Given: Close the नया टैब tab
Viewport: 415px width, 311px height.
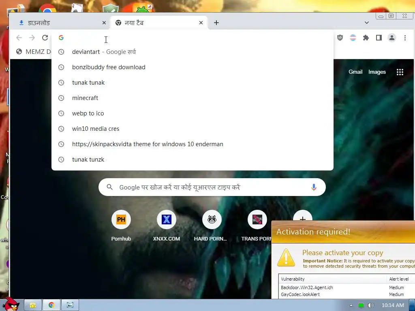Looking at the screenshot, I should (201, 23).
